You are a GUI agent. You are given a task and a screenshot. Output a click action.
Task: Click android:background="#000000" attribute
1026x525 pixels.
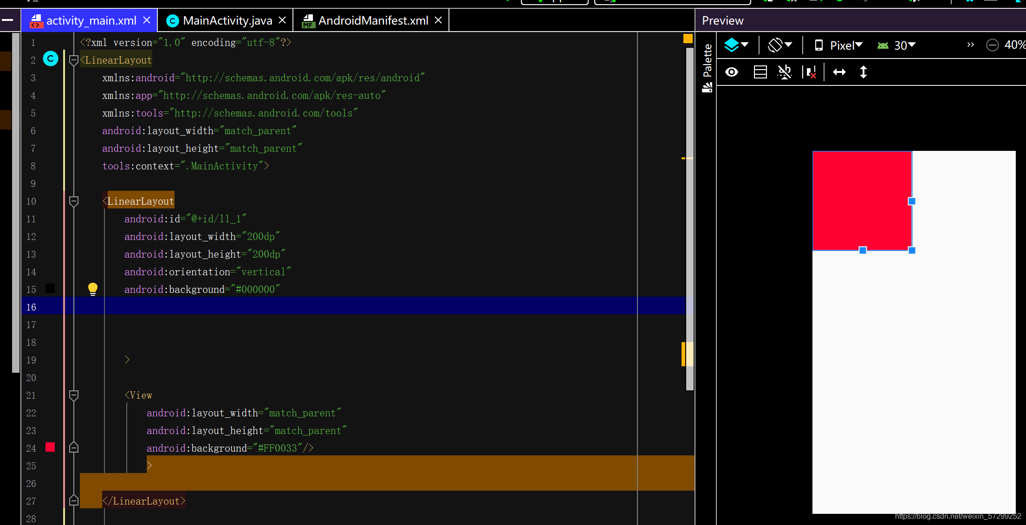[202, 289]
